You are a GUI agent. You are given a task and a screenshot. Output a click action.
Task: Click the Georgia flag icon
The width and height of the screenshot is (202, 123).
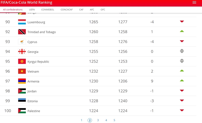pos(22,51)
